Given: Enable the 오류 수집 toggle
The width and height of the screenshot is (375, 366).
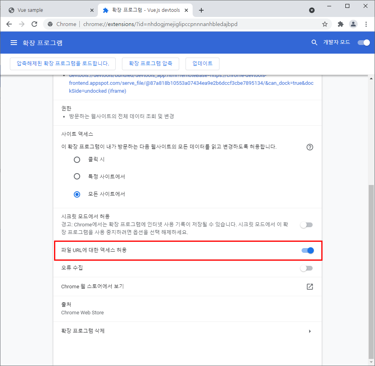Looking at the screenshot, I should coord(307,268).
